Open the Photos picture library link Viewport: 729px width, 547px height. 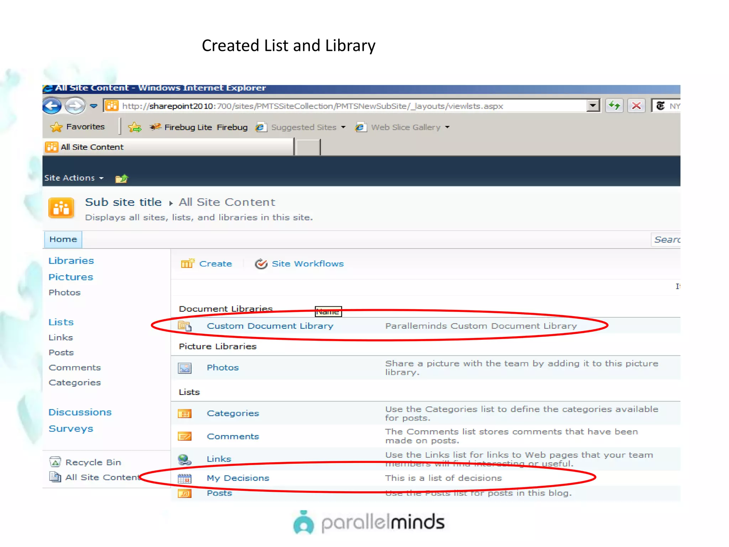[x=222, y=368]
